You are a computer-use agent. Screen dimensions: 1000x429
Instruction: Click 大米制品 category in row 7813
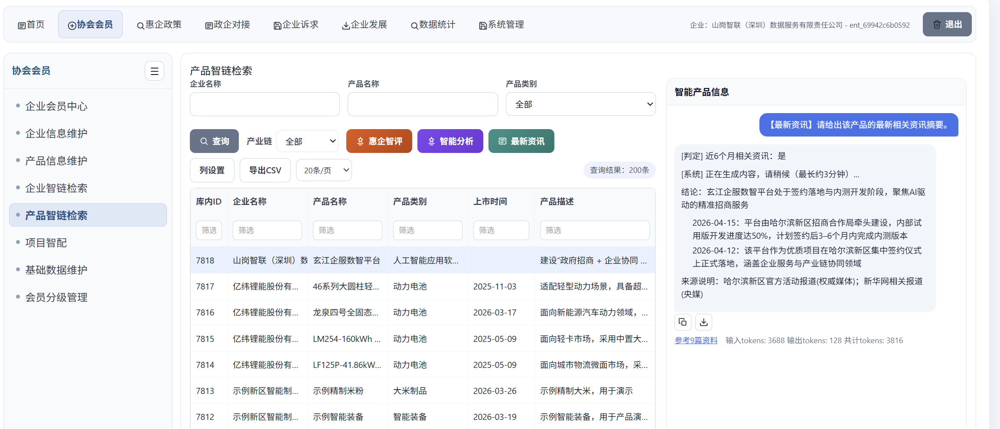point(410,391)
